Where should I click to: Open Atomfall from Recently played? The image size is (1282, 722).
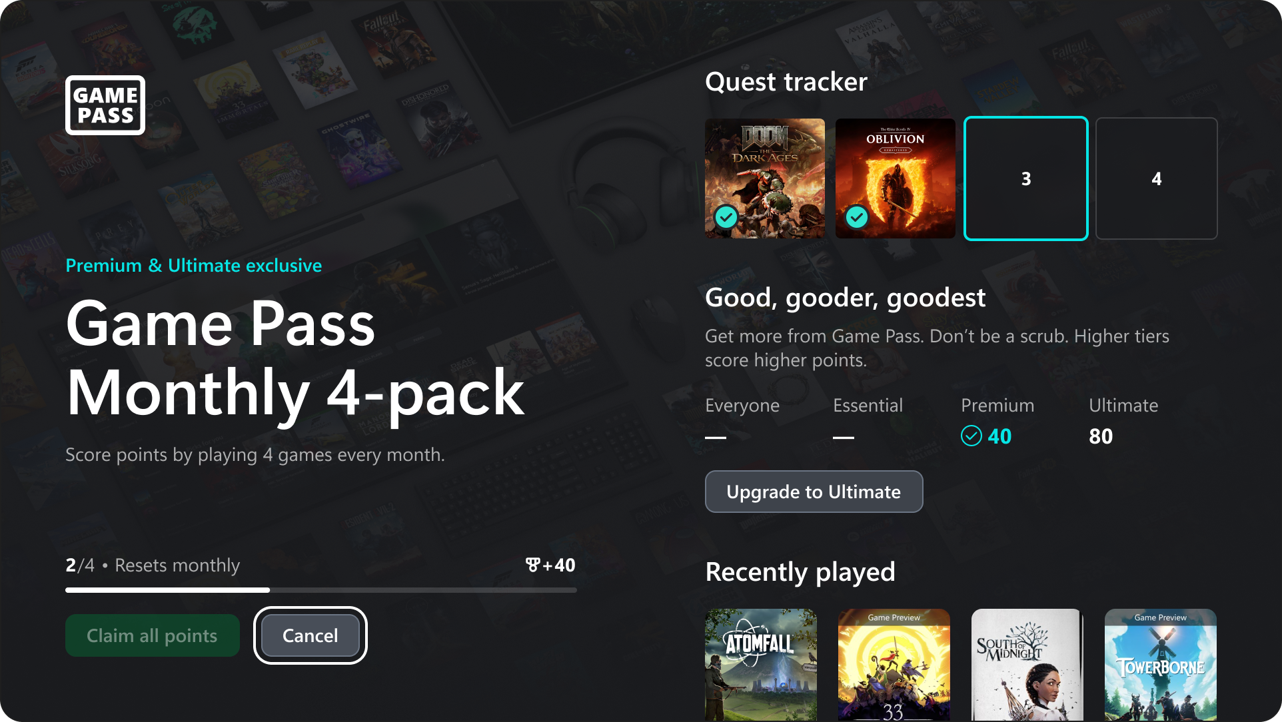[x=761, y=665]
